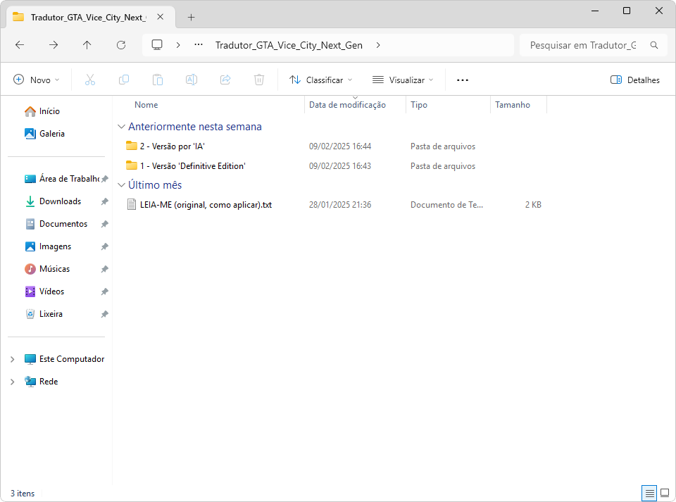
Task: Show hidden breadcrumb path locations
Action: [199, 45]
